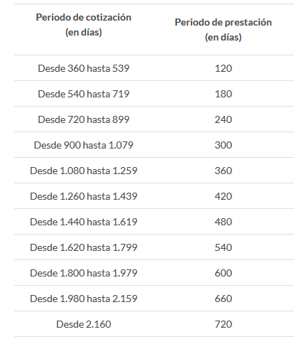Select the 'Desde 540 hasta 719' row
Image resolution: width=304 pixels, height=349 pixels.
coord(154,94)
